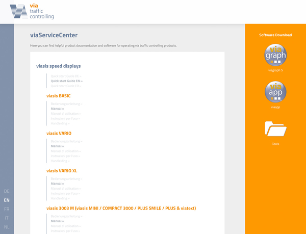
Task: Open the viaapp download icon
Action: pos(275,92)
